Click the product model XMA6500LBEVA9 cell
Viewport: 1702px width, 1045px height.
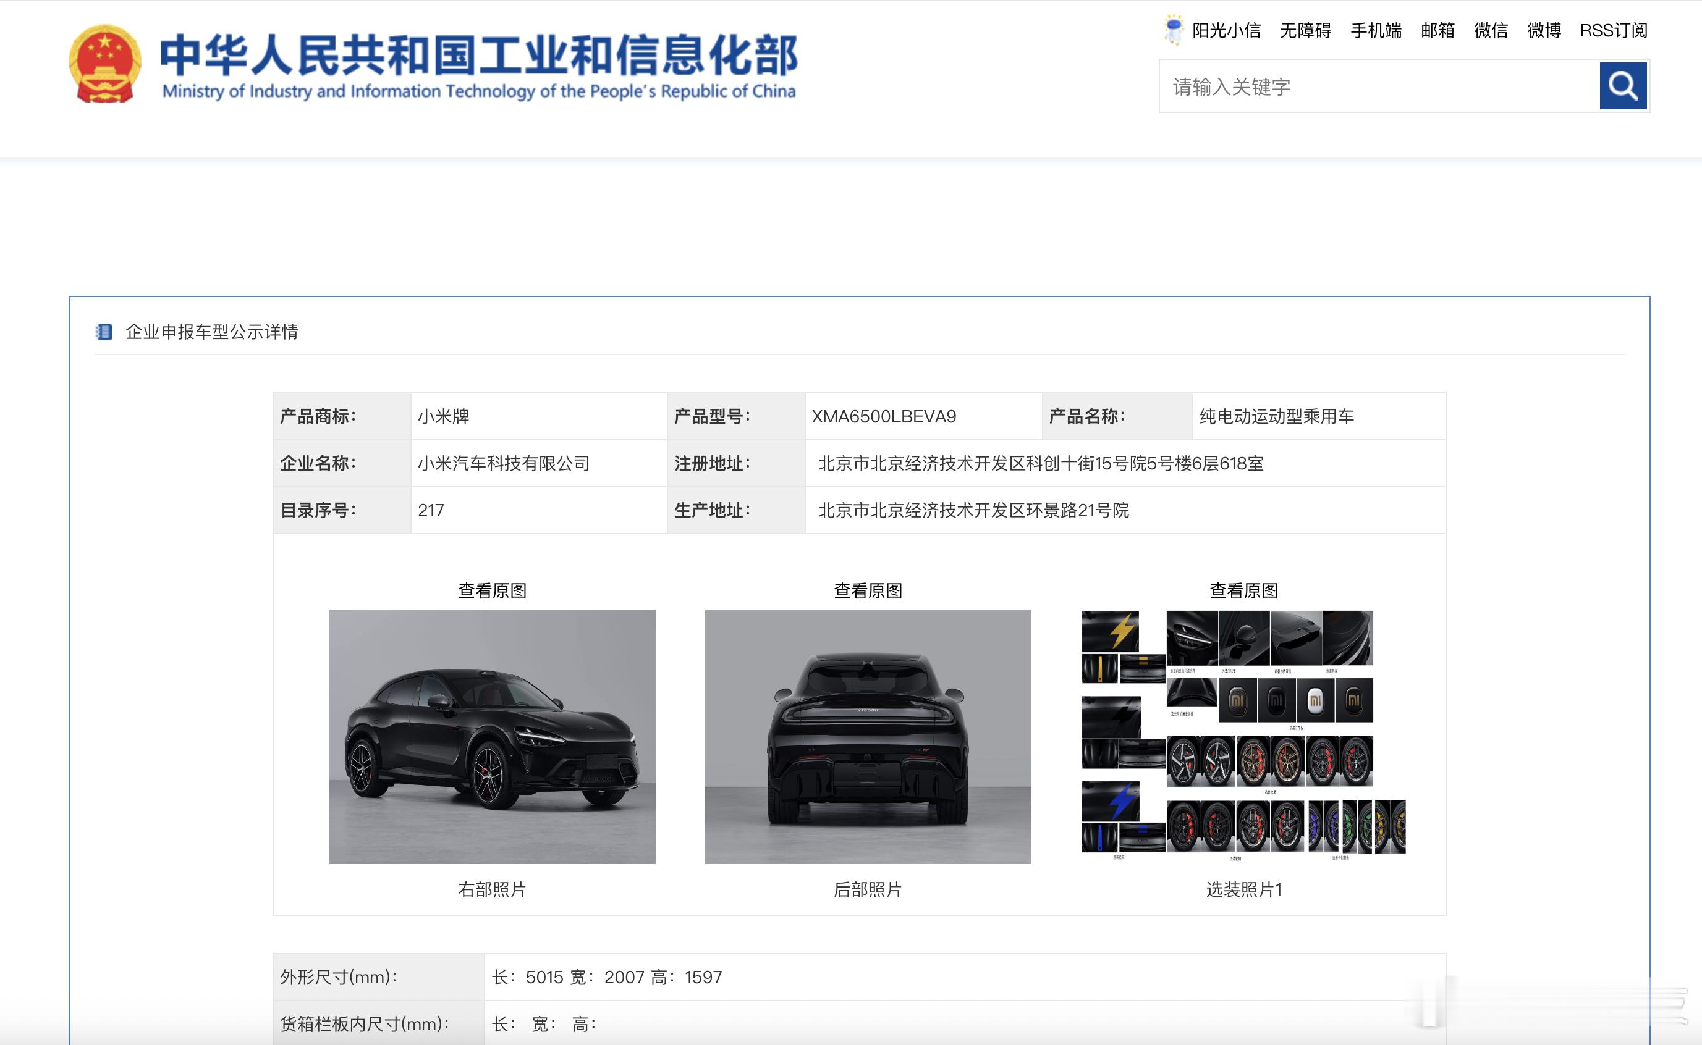tap(883, 416)
